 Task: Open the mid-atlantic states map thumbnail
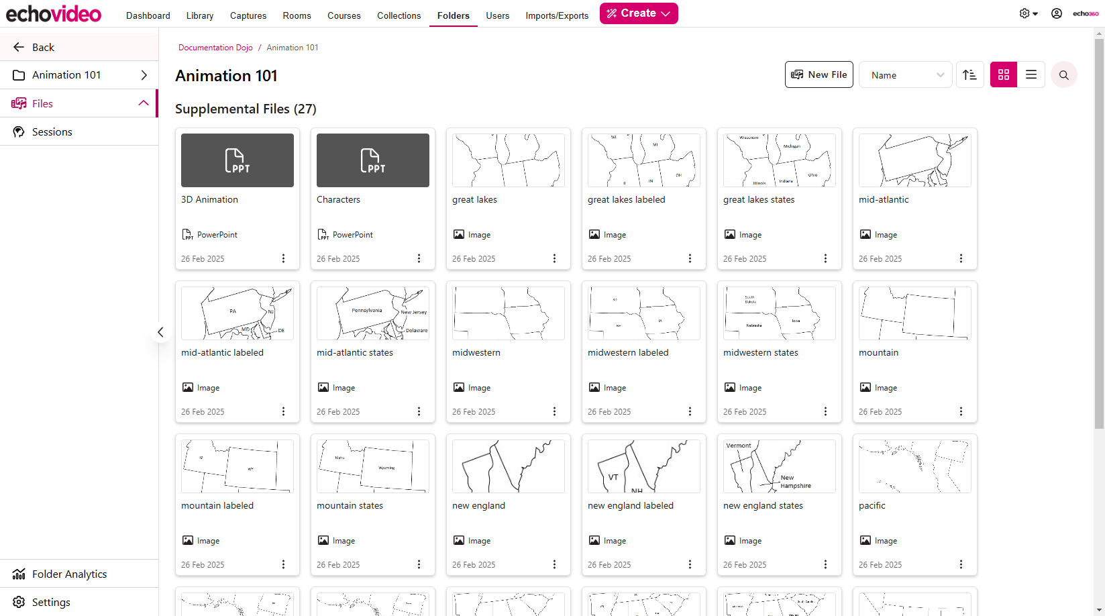pyautogui.click(x=373, y=313)
